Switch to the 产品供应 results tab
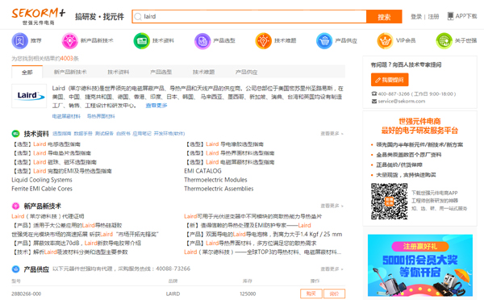The width and height of the screenshot is (484, 300). point(246,72)
